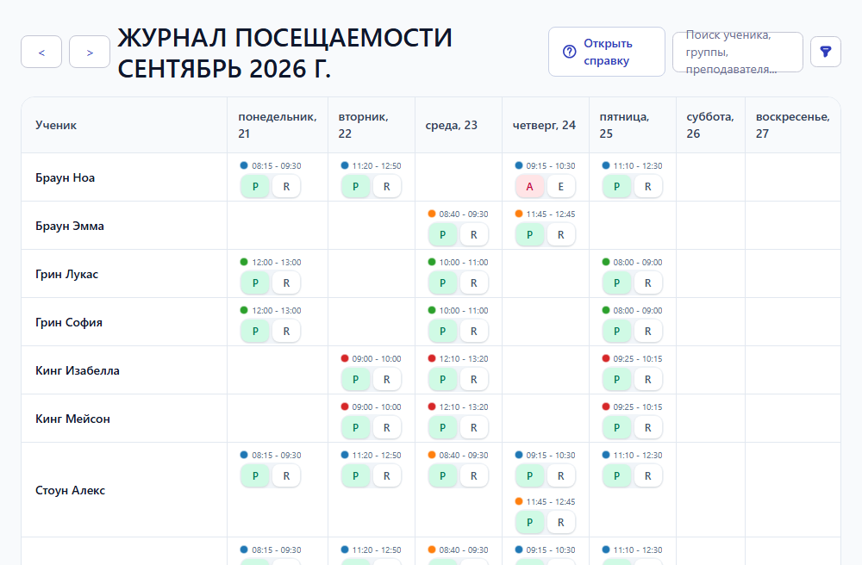Click orange dot of Браун Эмма 08:40 lesson
This screenshot has height=565, width=862.
[432, 214]
